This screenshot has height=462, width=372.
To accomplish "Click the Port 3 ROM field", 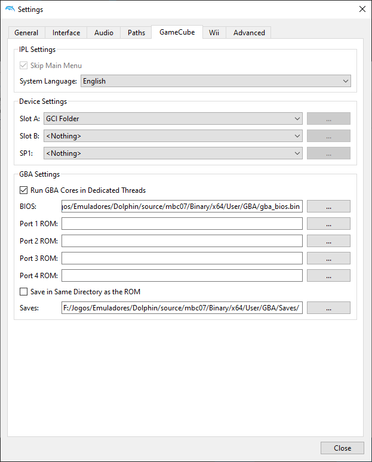I will tap(182, 258).
